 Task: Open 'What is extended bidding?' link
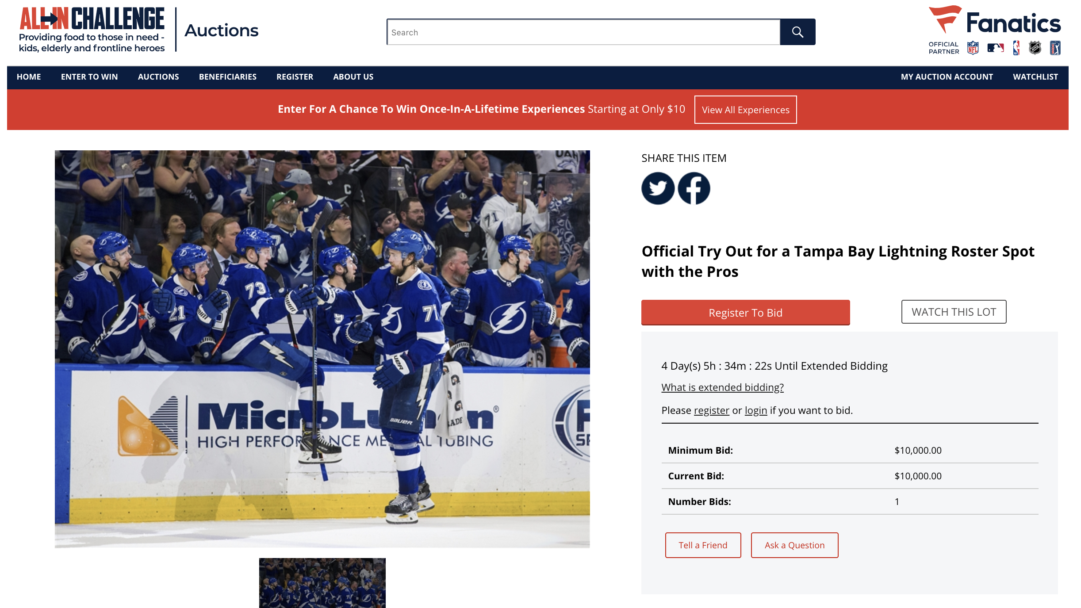click(x=722, y=387)
